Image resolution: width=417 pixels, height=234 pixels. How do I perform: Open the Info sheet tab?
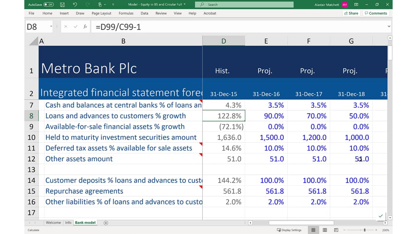coord(68,223)
